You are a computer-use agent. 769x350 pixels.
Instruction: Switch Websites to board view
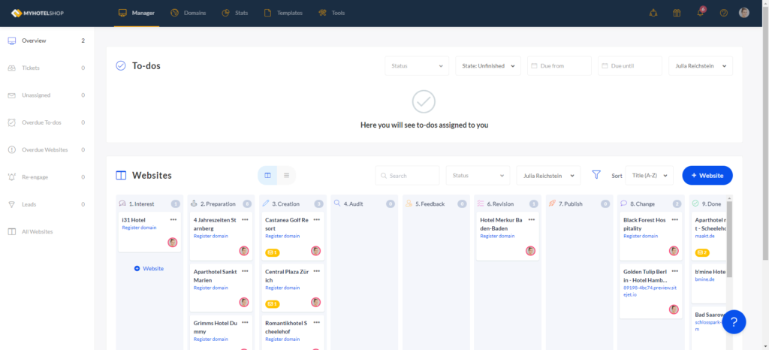coord(268,175)
